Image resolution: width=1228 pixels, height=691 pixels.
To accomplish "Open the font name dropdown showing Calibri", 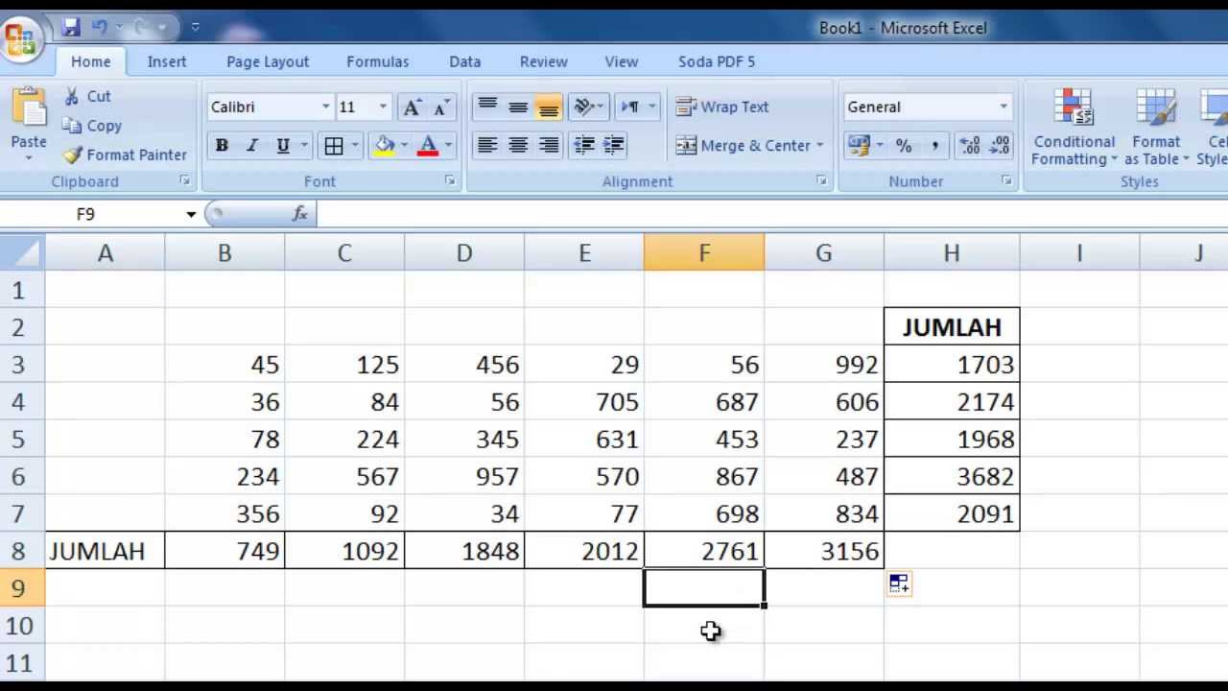I will (325, 107).
